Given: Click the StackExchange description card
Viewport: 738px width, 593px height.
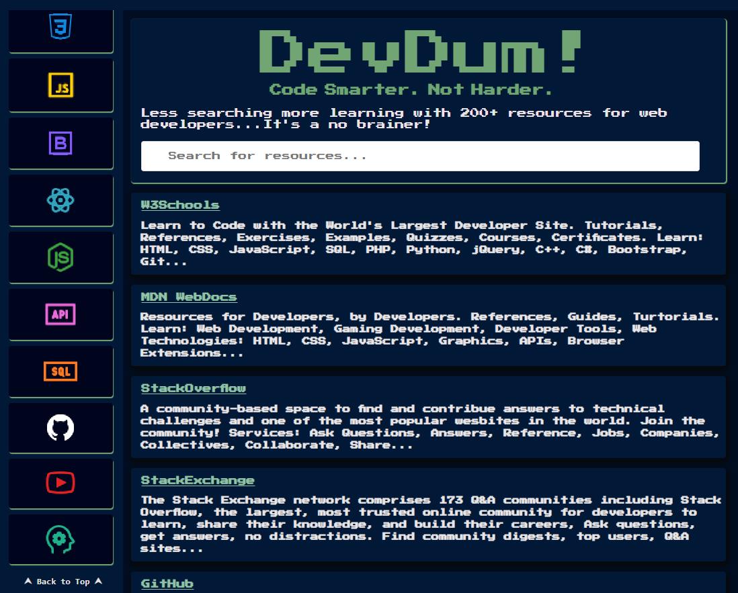Looking at the screenshot, I should [x=428, y=515].
